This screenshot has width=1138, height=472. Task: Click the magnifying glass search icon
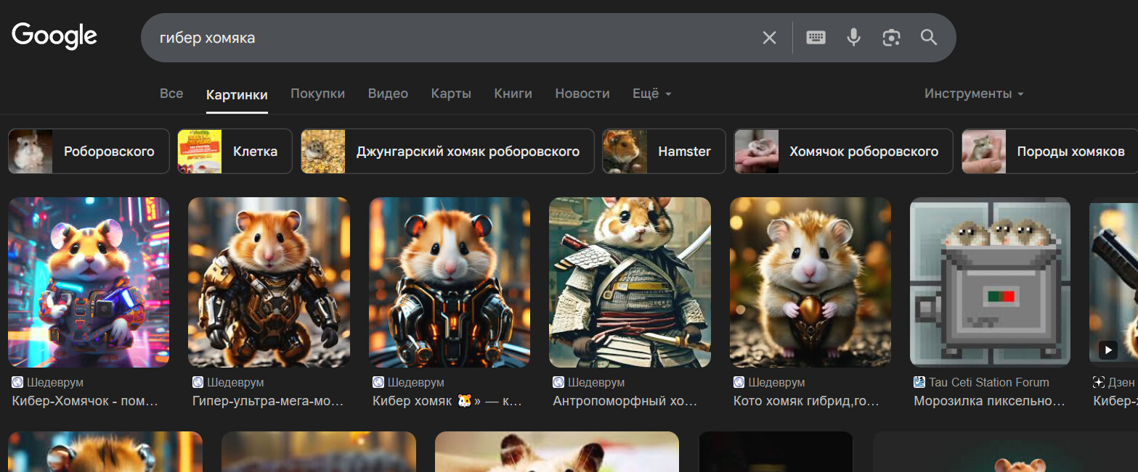pyautogui.click(x=929, y=38)
